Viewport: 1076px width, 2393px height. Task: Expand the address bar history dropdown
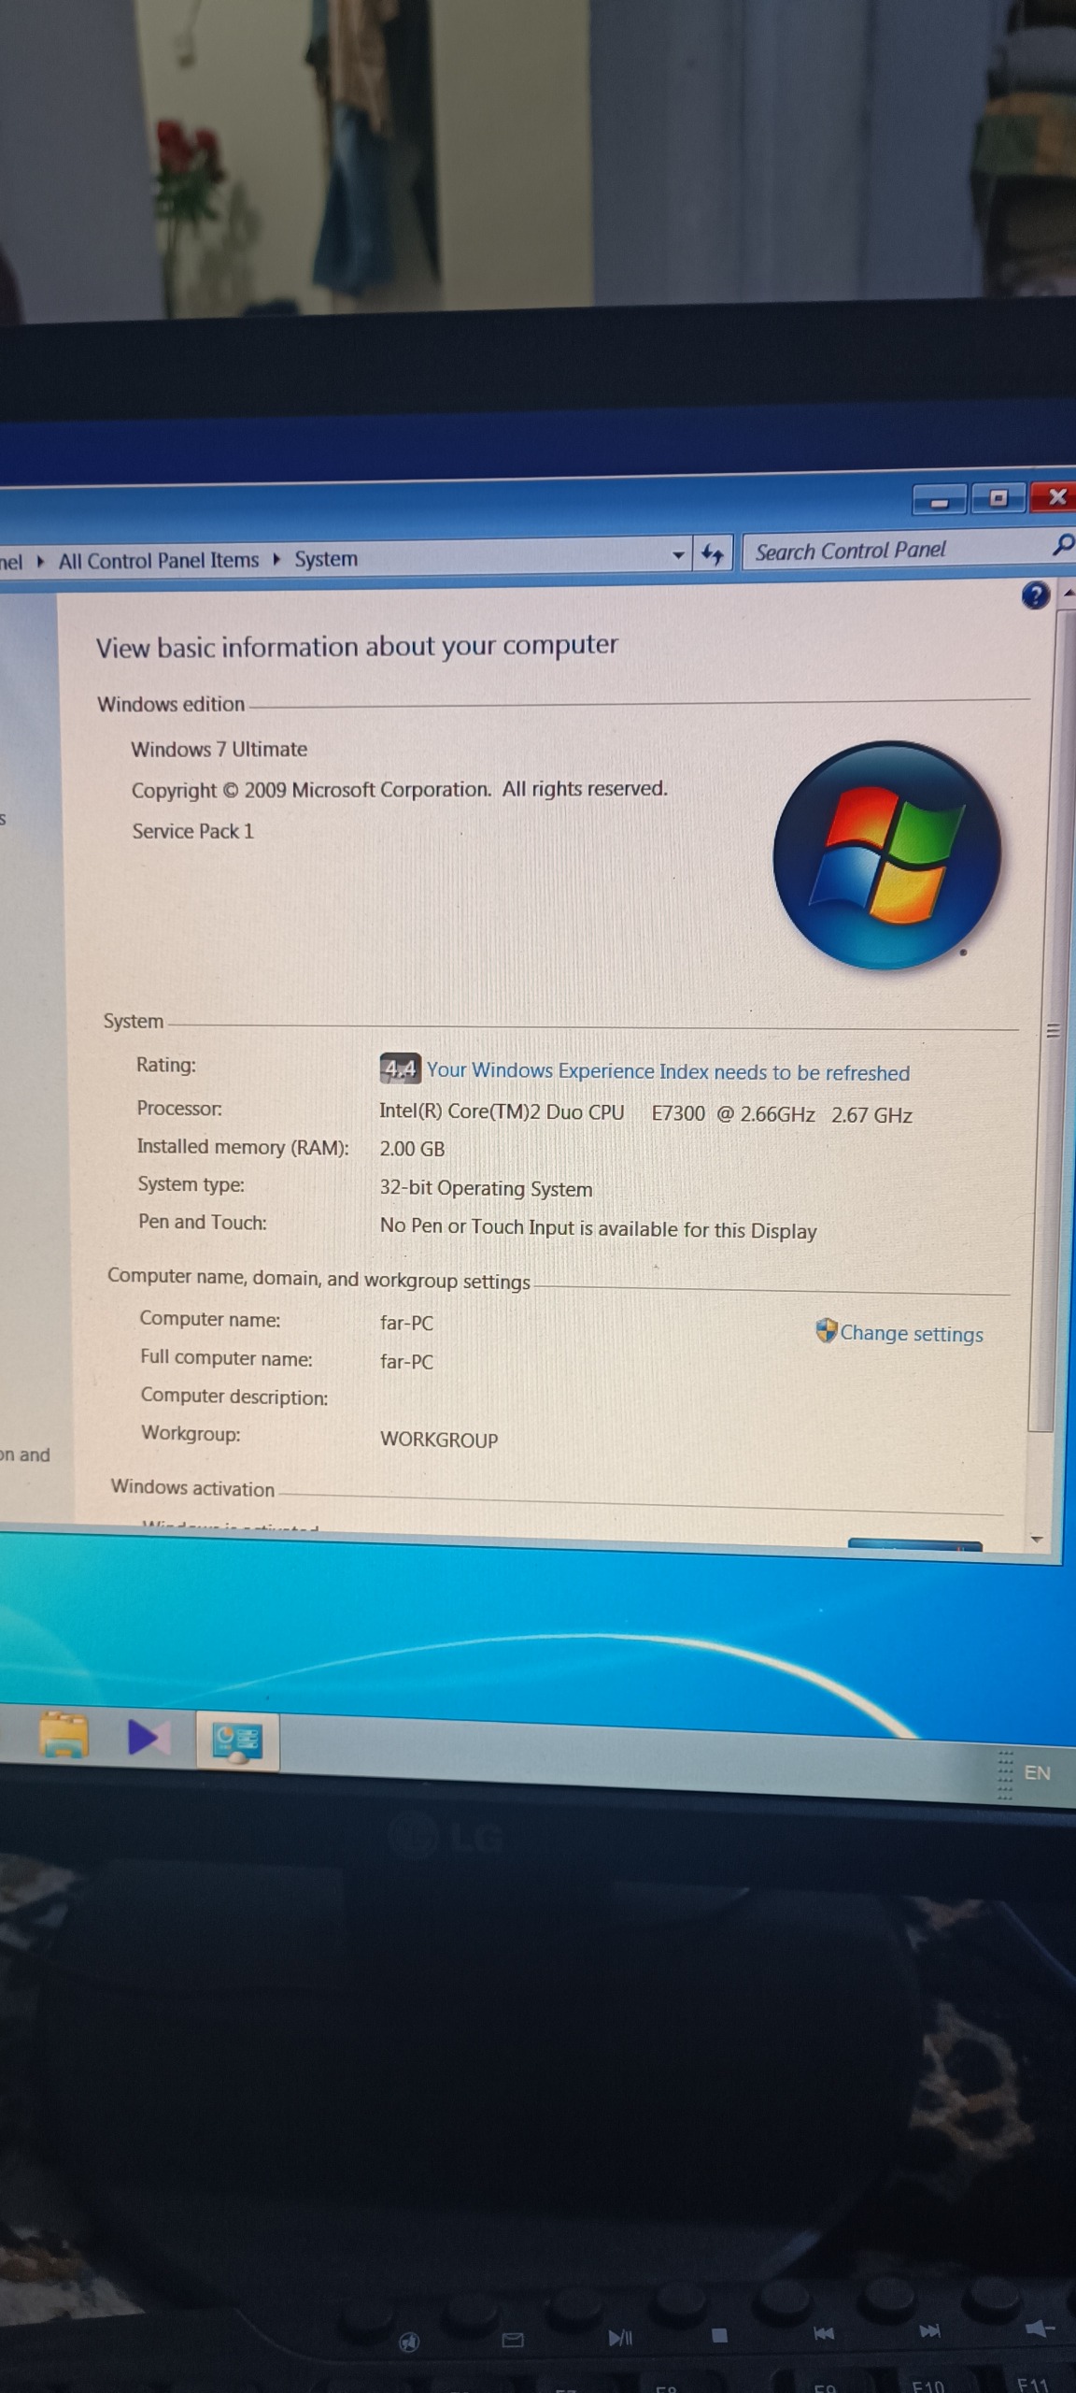(x=679, y=555)
